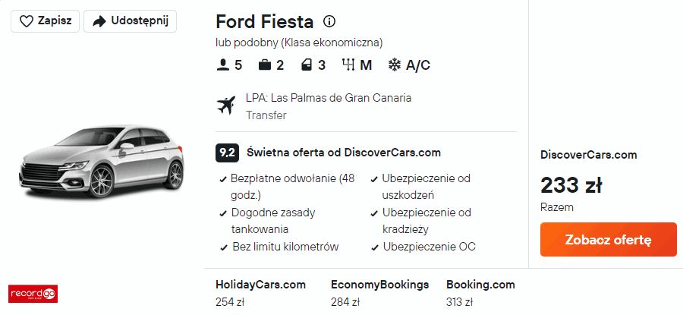683x315 pixels.
Task: Click the Ford Fiesta title
Action: (266, 21)
